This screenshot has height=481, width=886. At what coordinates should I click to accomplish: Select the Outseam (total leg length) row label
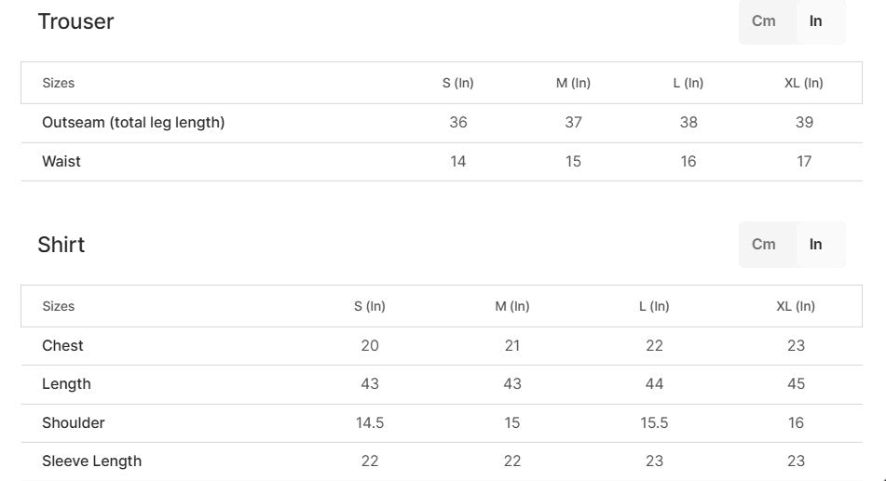[133, 122]
